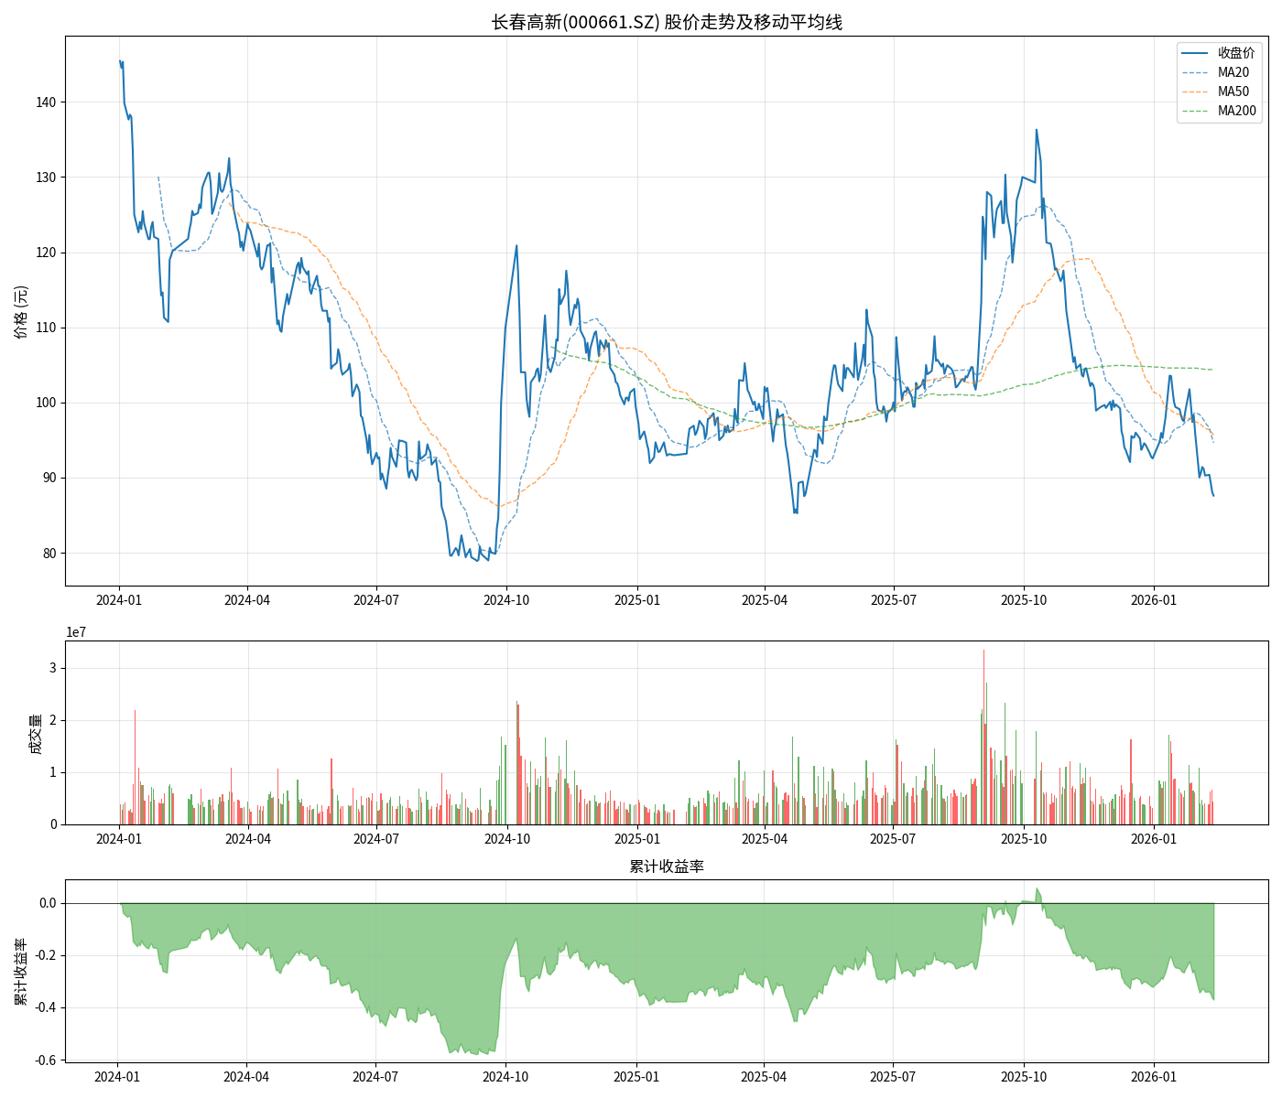The image size is (1282, 1098).
Task: Select the 收盘价 legend entry
Action: pos(1235,53)
